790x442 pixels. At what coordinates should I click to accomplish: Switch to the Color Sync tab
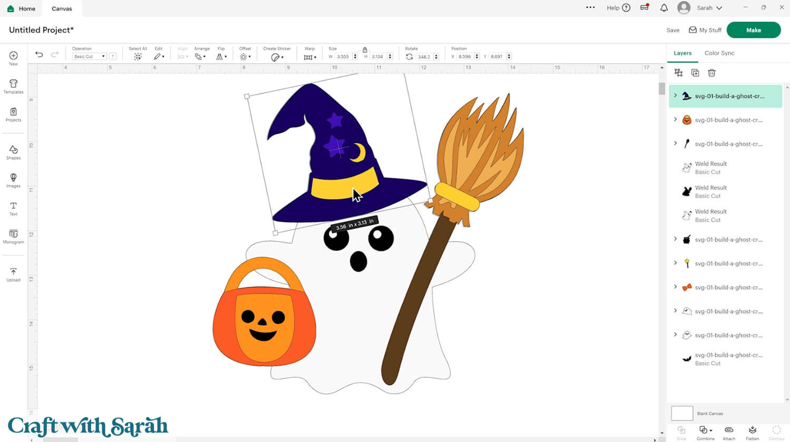coord(719,53)
